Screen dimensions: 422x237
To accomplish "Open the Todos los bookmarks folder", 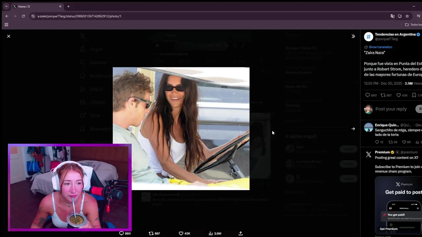I will [x=413, y=25].
